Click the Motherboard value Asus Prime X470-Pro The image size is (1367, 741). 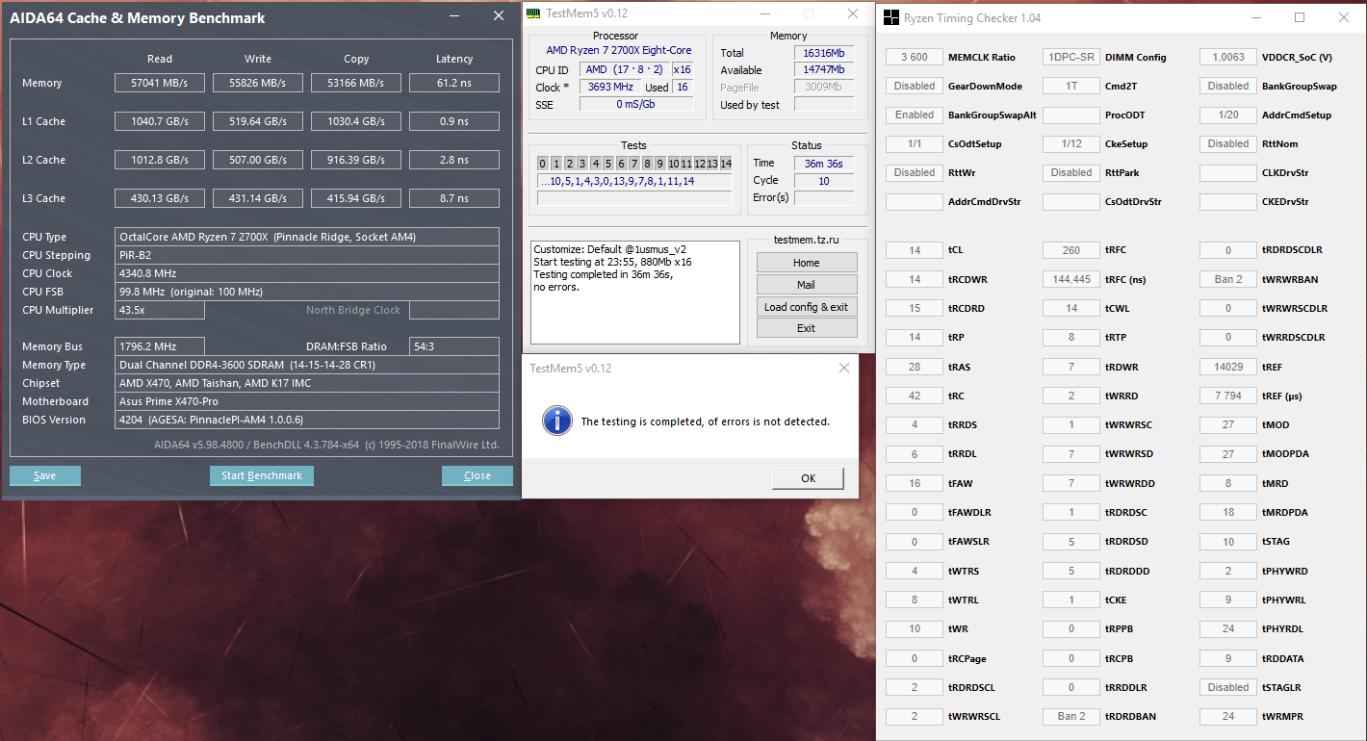(x=307, y=401)
